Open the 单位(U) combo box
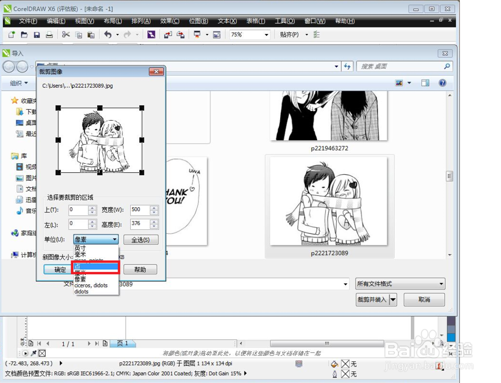Image resolution: width=501 pixels, height=383 pixels. (95, 239)
